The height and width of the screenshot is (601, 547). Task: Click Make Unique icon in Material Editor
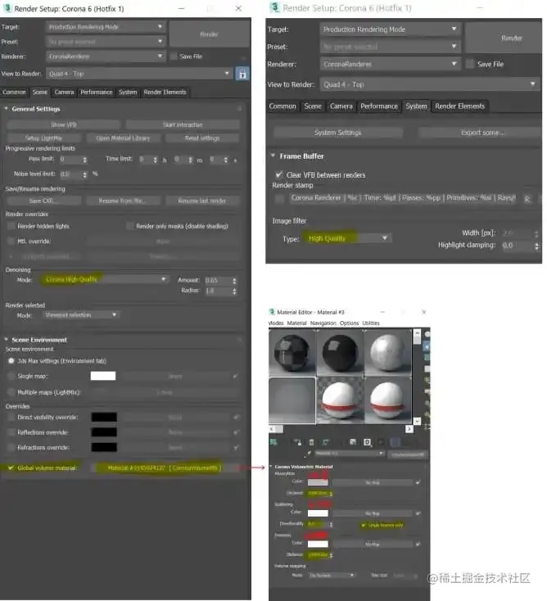pos(325,442)
